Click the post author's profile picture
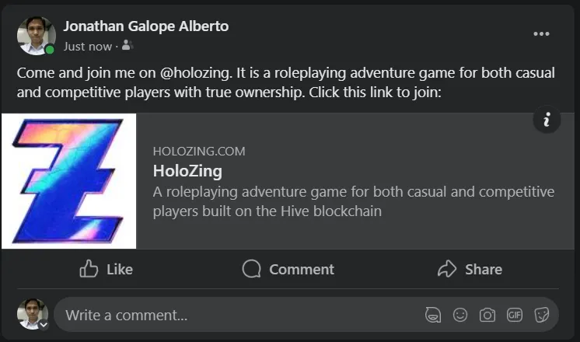The height and width of the screenshot is (342, 580). [37, 36]
